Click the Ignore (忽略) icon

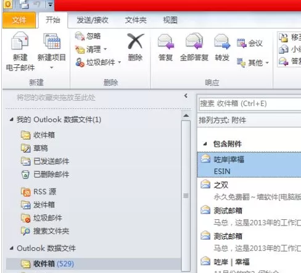(x=80, y=36)
